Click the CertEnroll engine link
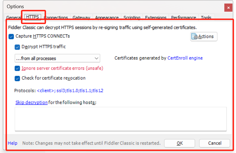The image size is (236, 153). coord(185,58)
